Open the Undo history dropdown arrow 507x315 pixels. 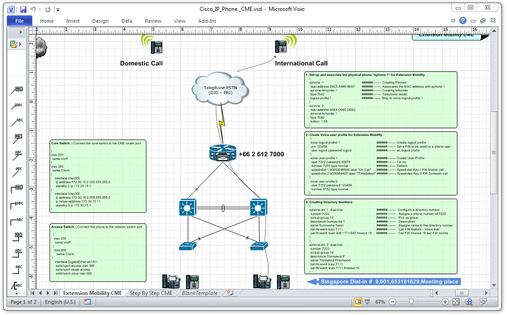click(x=40, y=10)
